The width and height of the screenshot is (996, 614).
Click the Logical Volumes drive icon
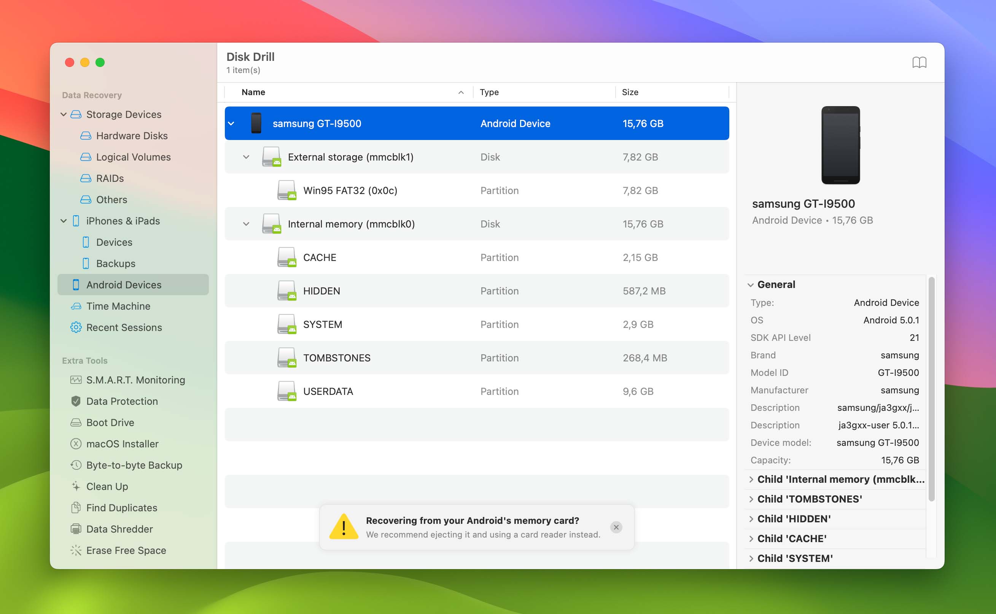(x=86, y=157)
